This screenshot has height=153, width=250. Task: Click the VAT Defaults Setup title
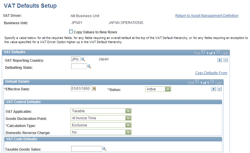click(x=30, y=6)
